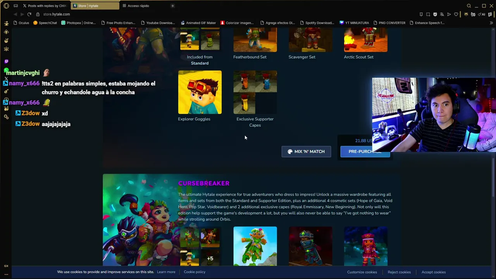Open the Cookie policy link

pyautogui.click(x=195, y=272)
